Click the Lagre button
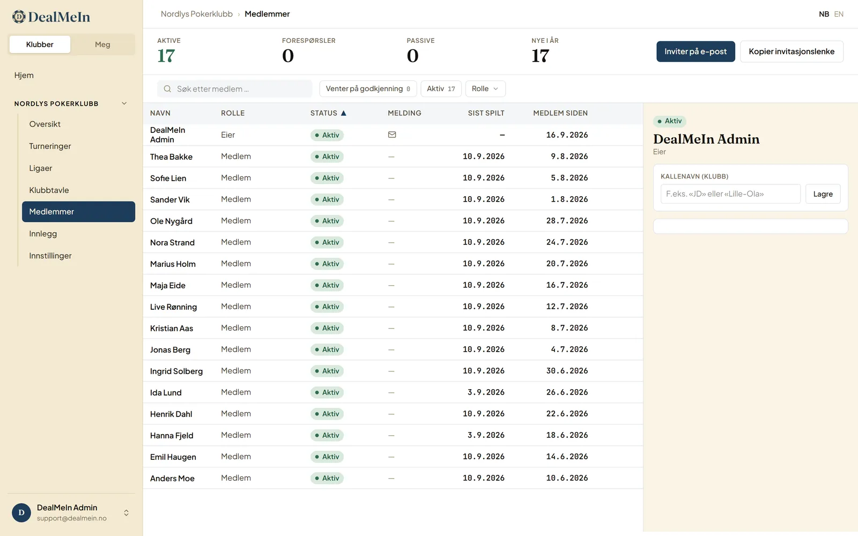858x536 pixels. 823,194
